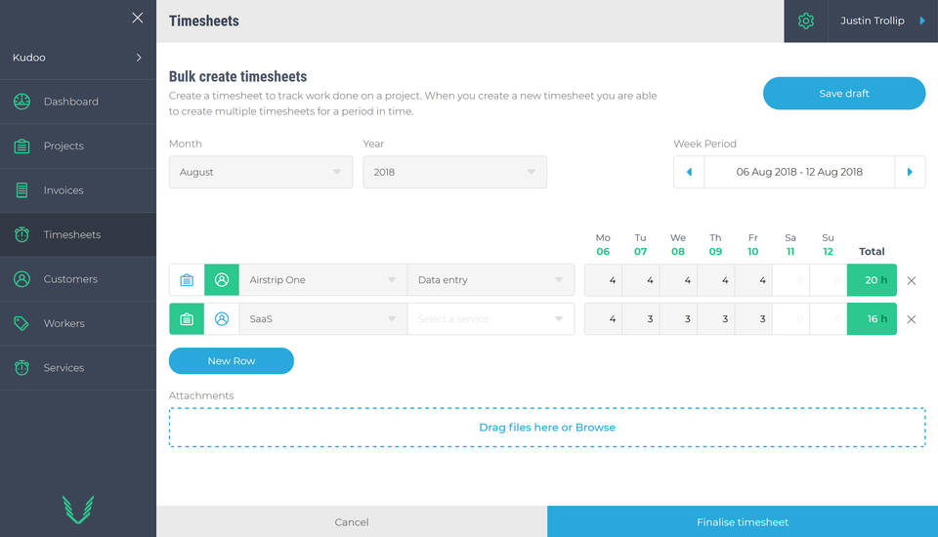Expand the Justin Trollip user menu

(881, 21)
